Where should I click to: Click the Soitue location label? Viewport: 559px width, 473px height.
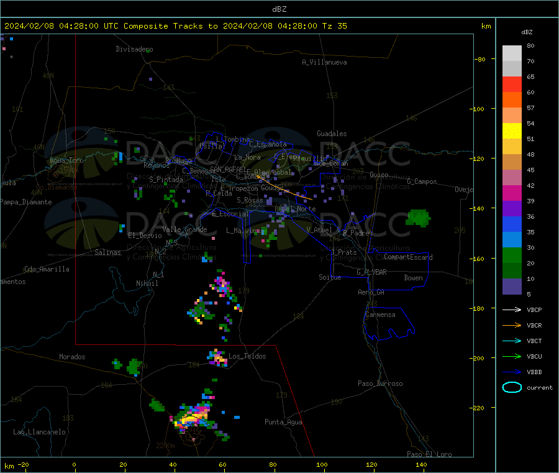(x=330, y=277)
